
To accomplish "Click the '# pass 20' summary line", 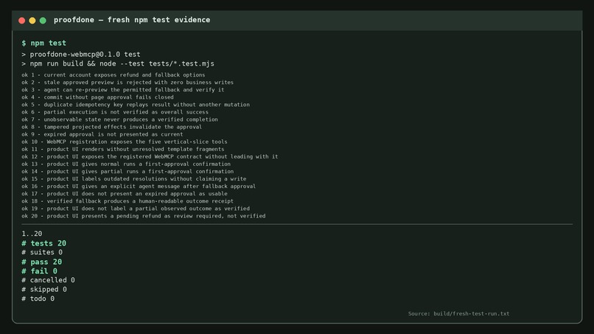I will (x=42, y=262).
